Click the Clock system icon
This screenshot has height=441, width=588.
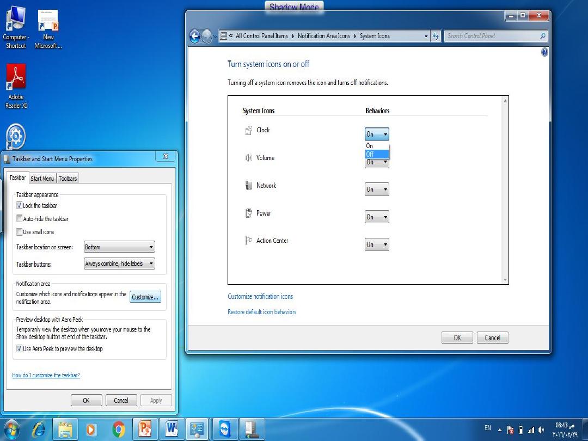coord(248,130)
